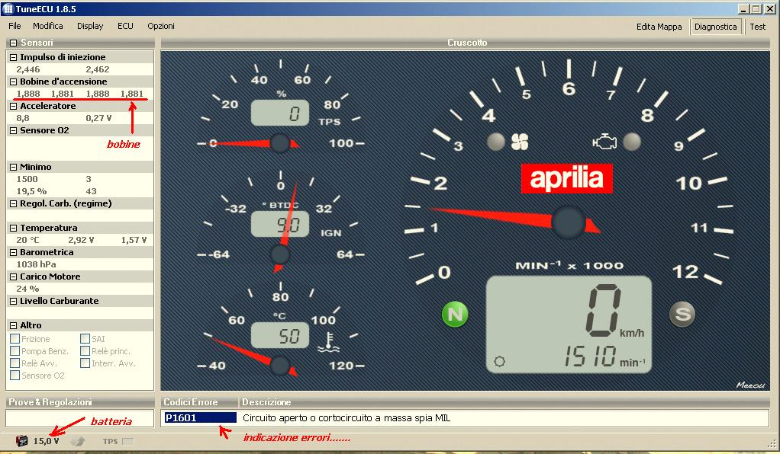Image resolution: width=780 pixels, height=454 pixels.
Task: Click the gray S indicator lamp
Action: point(682,314)
